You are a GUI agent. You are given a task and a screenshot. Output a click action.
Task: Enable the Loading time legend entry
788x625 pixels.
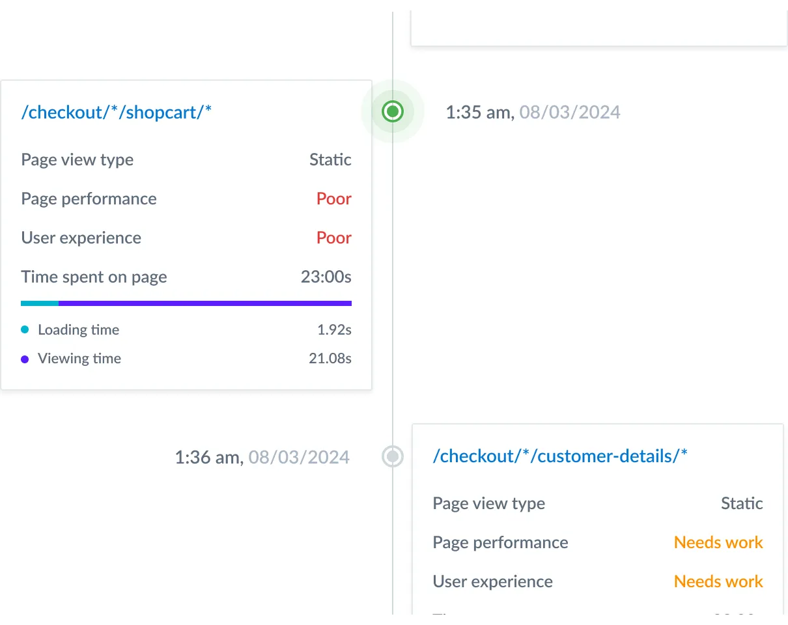pyautogui.click(x=78, y=329)
